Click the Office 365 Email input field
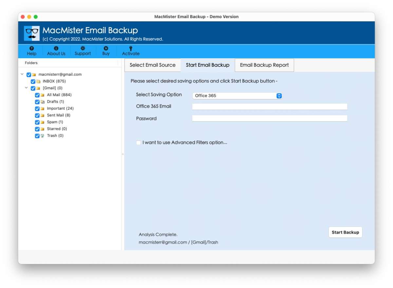Image resolution: width=393 pixels, height=288 pixels. [x=270, y=107]
